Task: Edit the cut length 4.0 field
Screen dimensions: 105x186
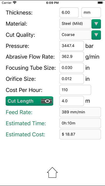Action: (72, 101)
